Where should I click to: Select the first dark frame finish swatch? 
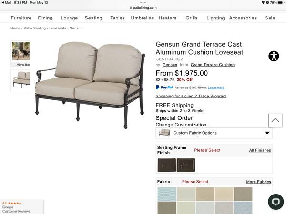point(167,165)
